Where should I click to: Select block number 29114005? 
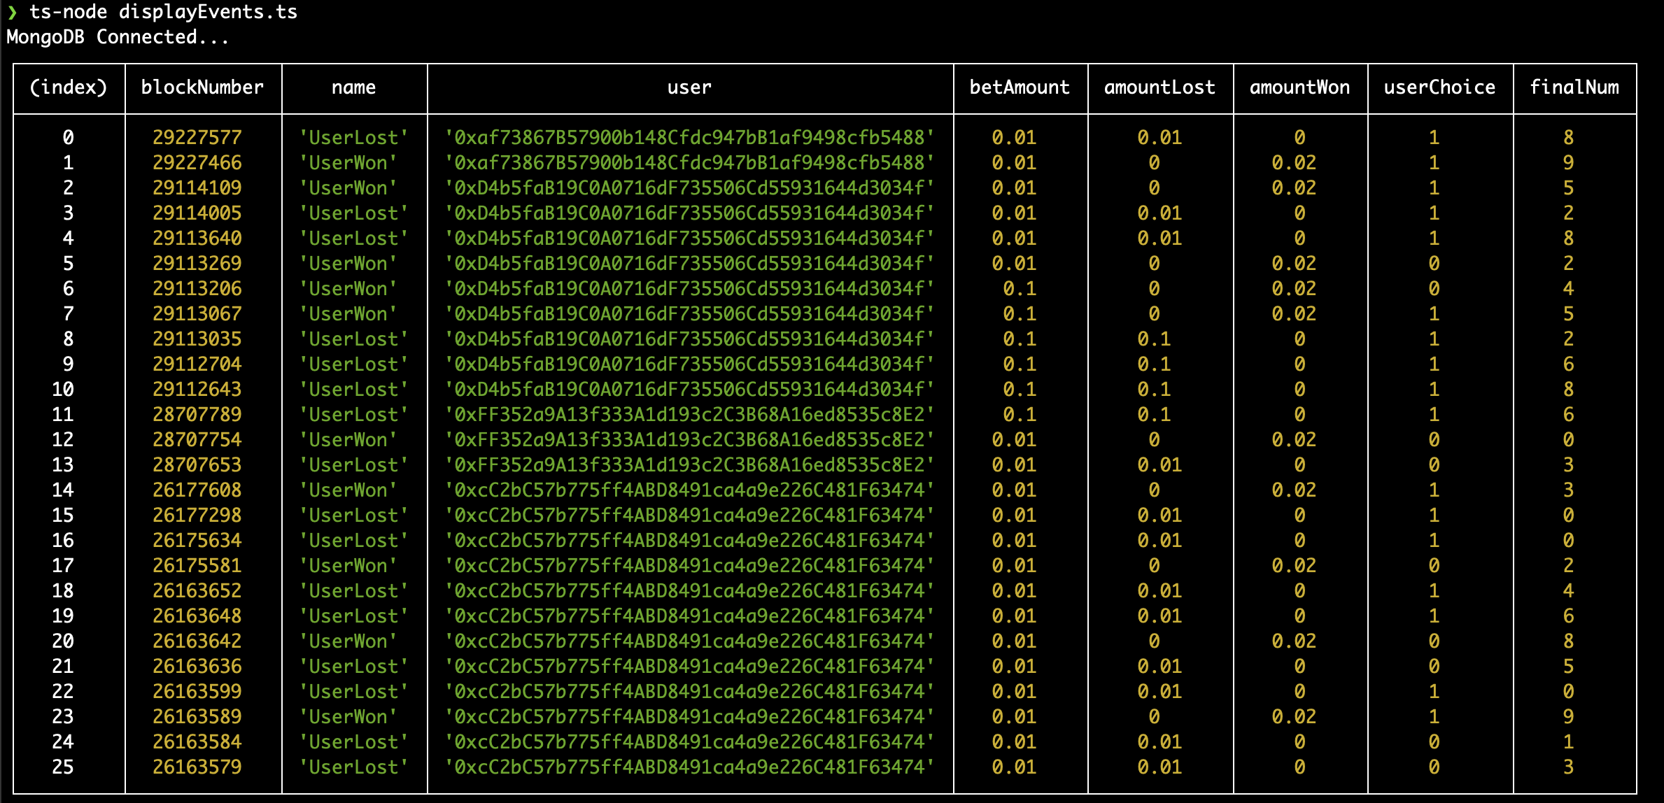pyautogui.click(x=197, y=213)
